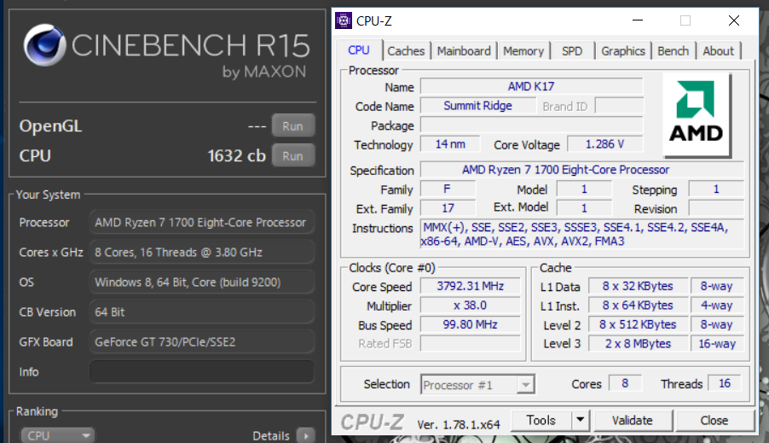Click the Ext. Family value 17
Viewport: 769px width, 443px height.
[448, 208]
